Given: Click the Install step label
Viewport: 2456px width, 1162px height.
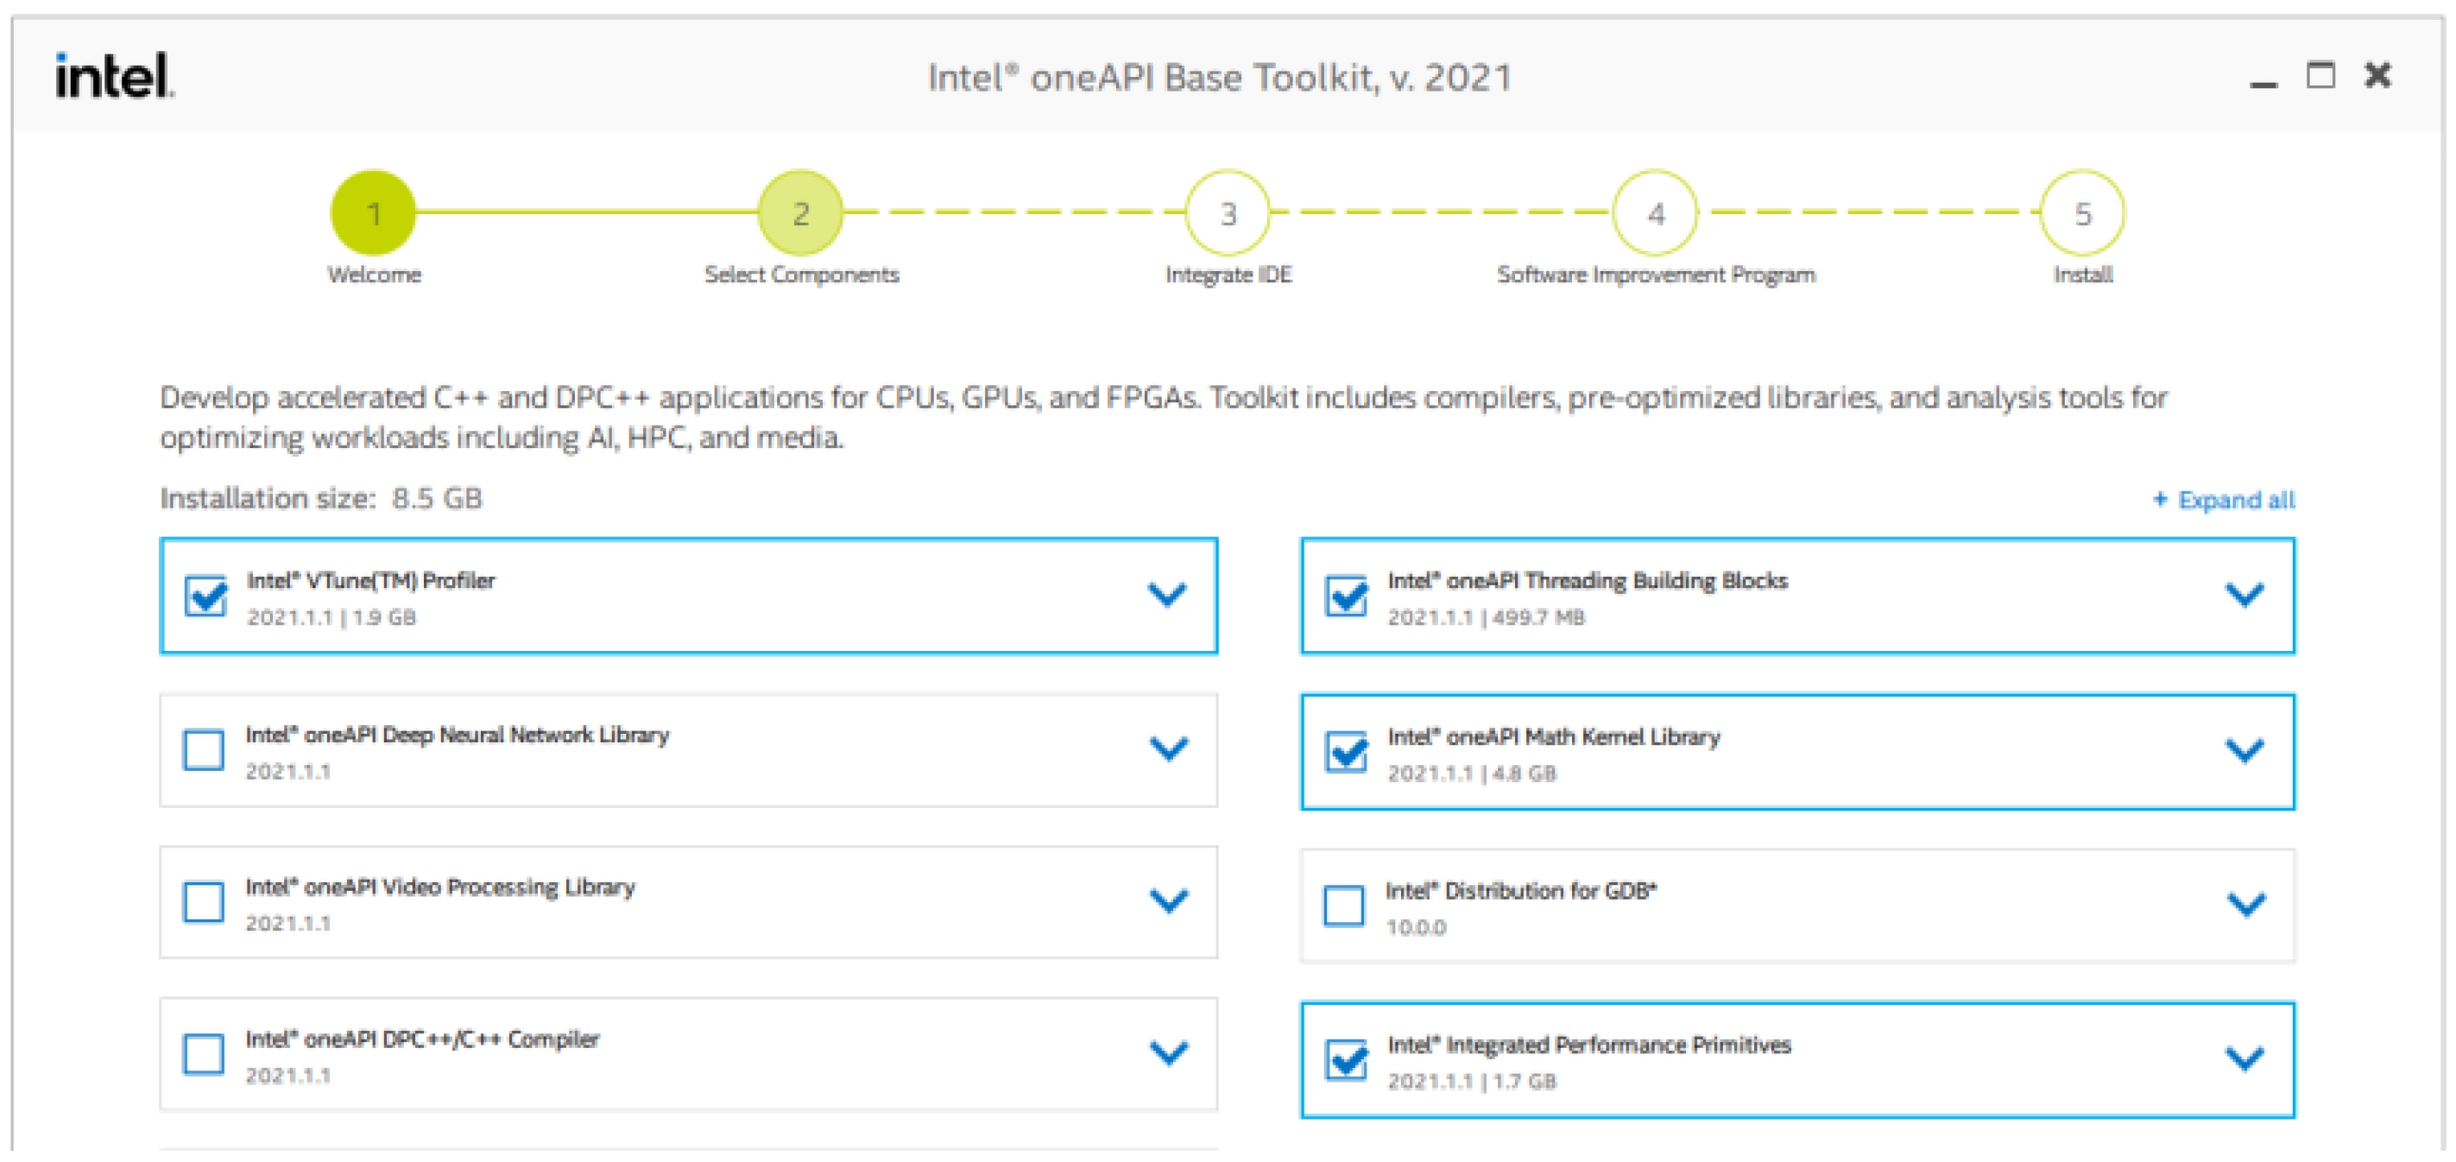Looking at the screenshot, I should (x=2083, y=275).
